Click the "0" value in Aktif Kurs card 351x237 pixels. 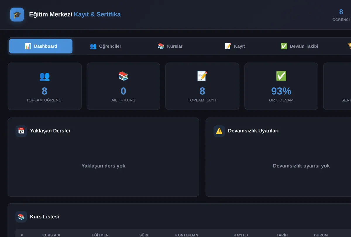[123, 91]
